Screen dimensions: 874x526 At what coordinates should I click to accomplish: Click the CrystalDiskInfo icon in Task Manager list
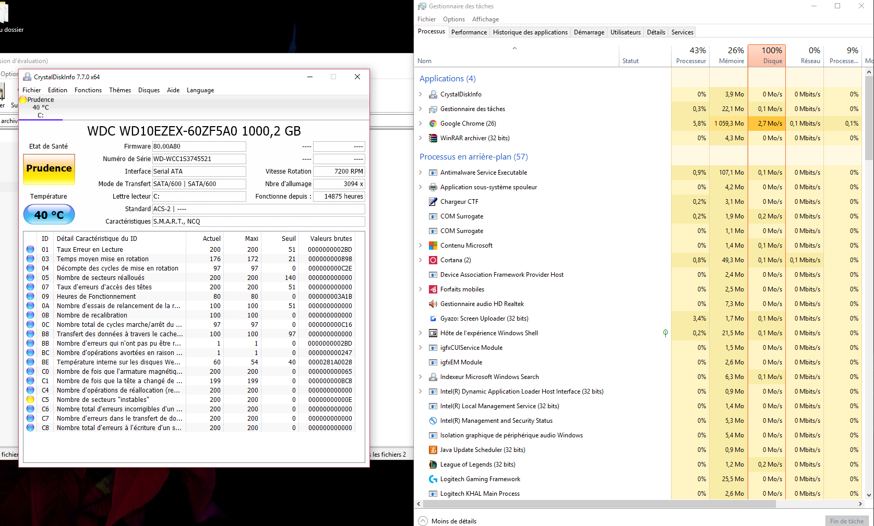[x=433, y=94]
